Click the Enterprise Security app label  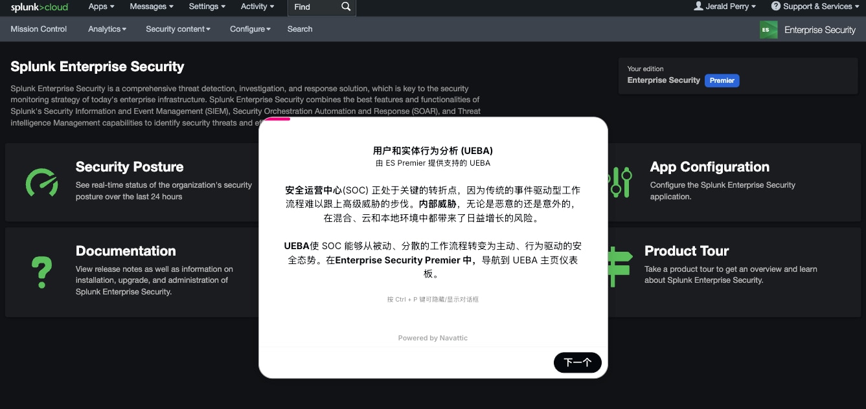click(x=820, y=30)
